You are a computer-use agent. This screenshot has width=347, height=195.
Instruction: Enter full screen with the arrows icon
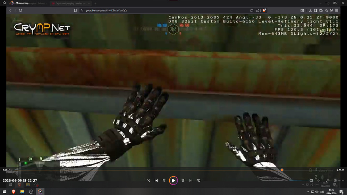coord(327,180)
